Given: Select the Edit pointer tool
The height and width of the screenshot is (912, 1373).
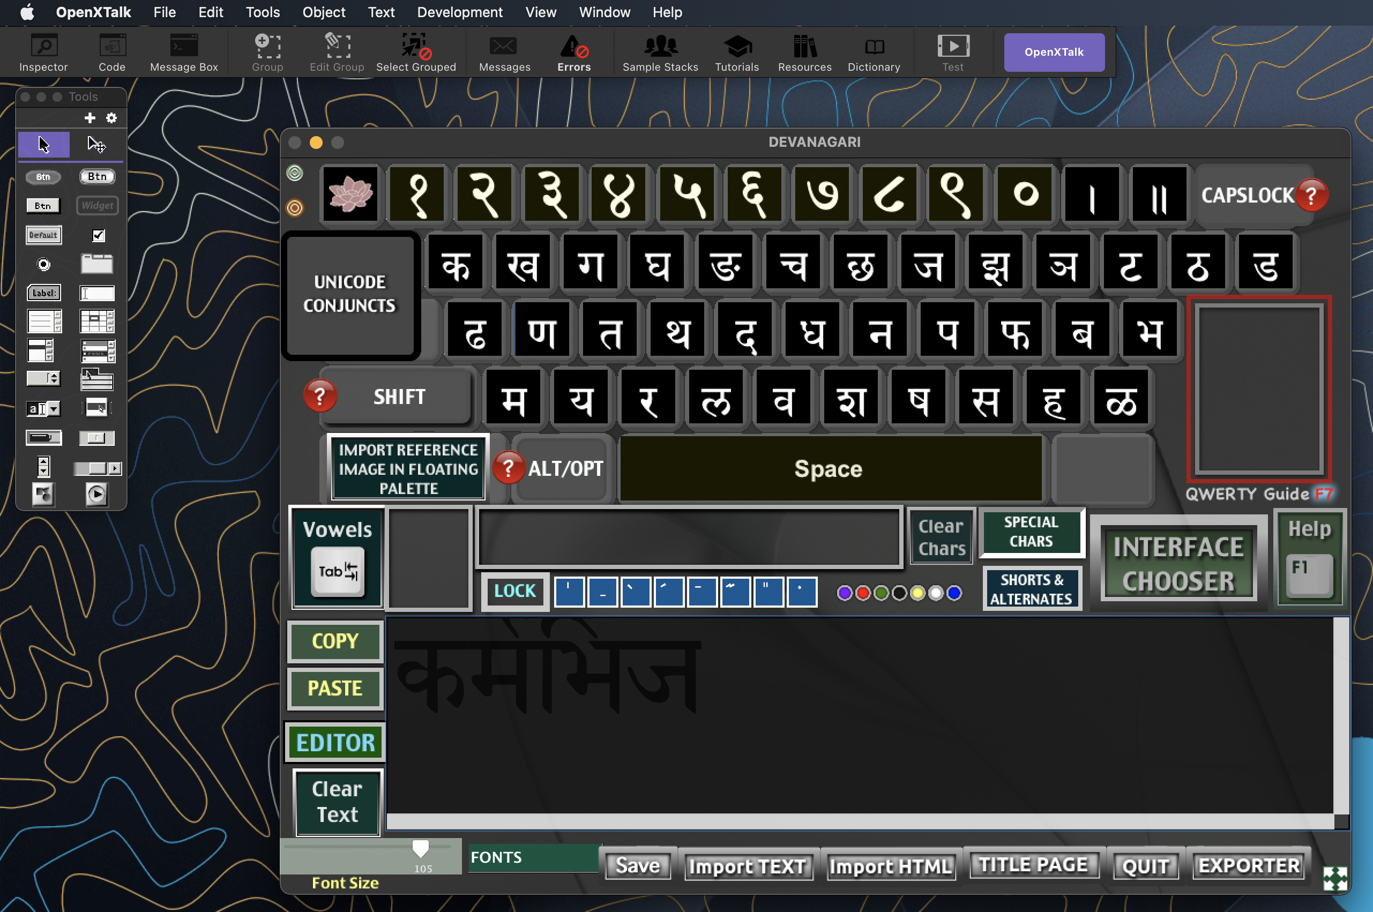Looking at the screenshot, I should coord(96,144).
